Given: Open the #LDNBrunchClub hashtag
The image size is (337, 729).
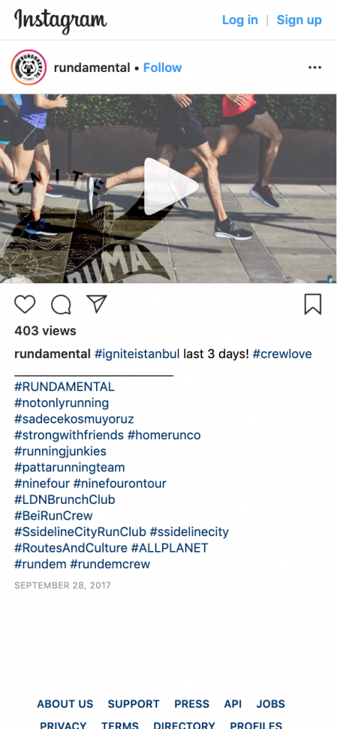Looking at the screenshot, I should pos(65,500).
